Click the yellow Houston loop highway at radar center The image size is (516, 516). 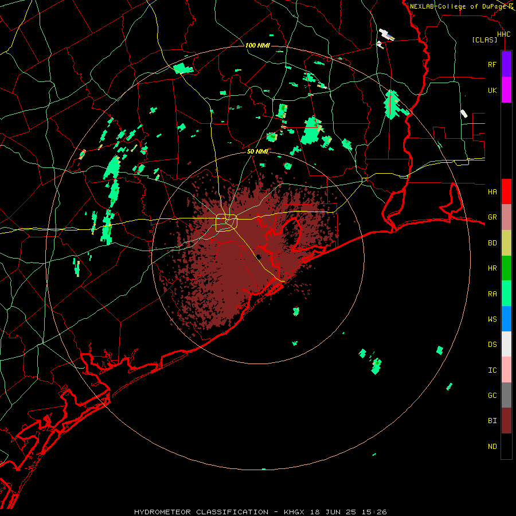pyautogui.click(x=226, y=223)
